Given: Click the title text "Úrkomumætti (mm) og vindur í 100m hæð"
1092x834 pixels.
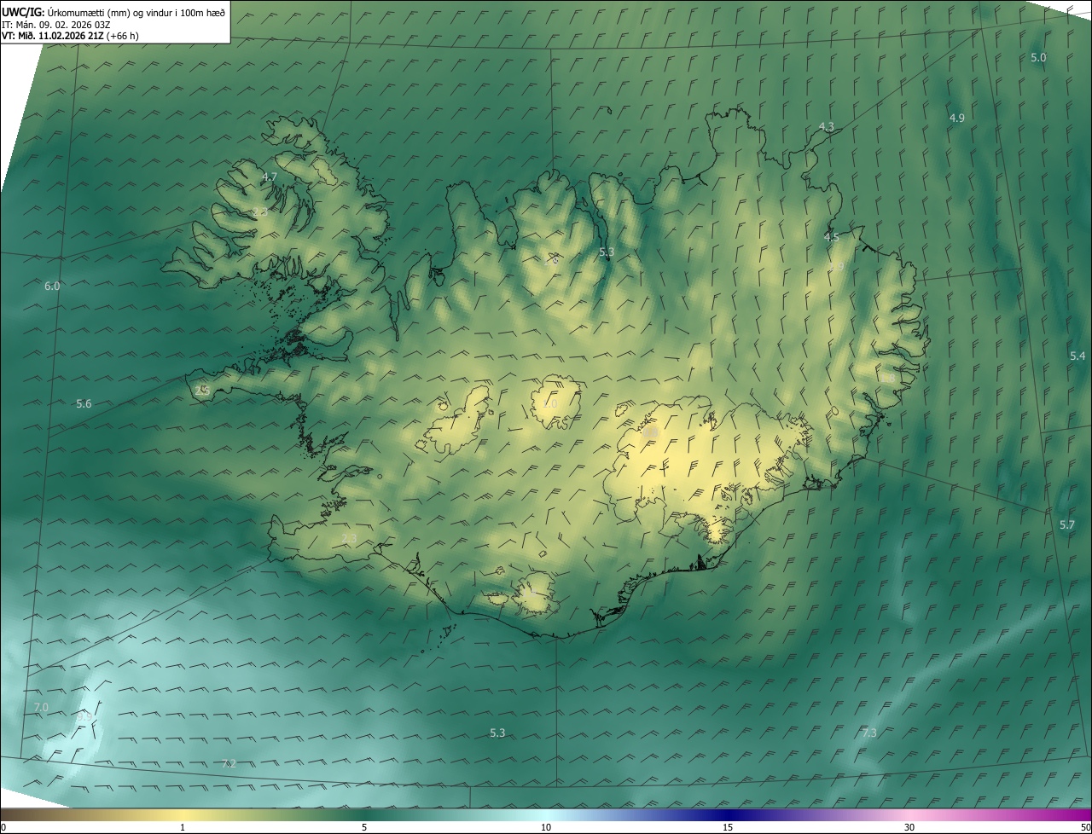Looking at the screenshot, I should click(136, 12).
